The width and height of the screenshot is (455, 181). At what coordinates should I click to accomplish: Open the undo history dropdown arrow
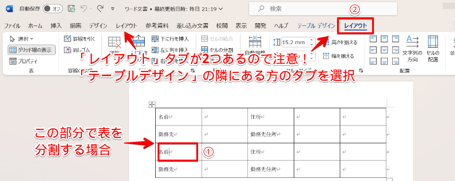tap(91, 9)
